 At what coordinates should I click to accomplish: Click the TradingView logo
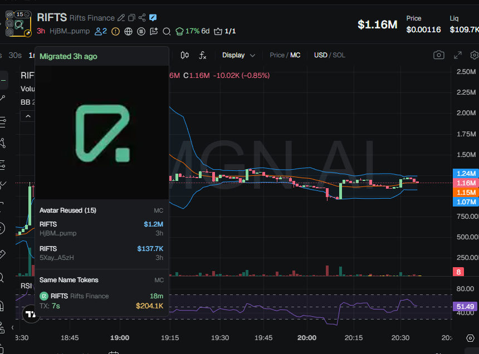[x=31, y=314]
